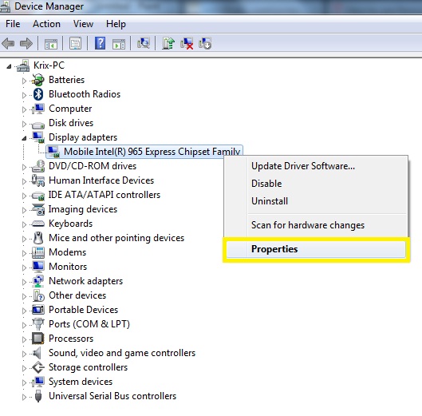
Task: Collapse the Krix-PC root node
Action: [x=9, y=66]
